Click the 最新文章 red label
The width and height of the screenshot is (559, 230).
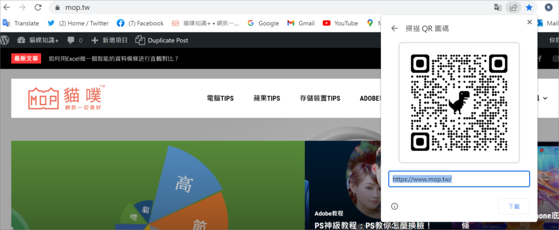tap(26, 58)
